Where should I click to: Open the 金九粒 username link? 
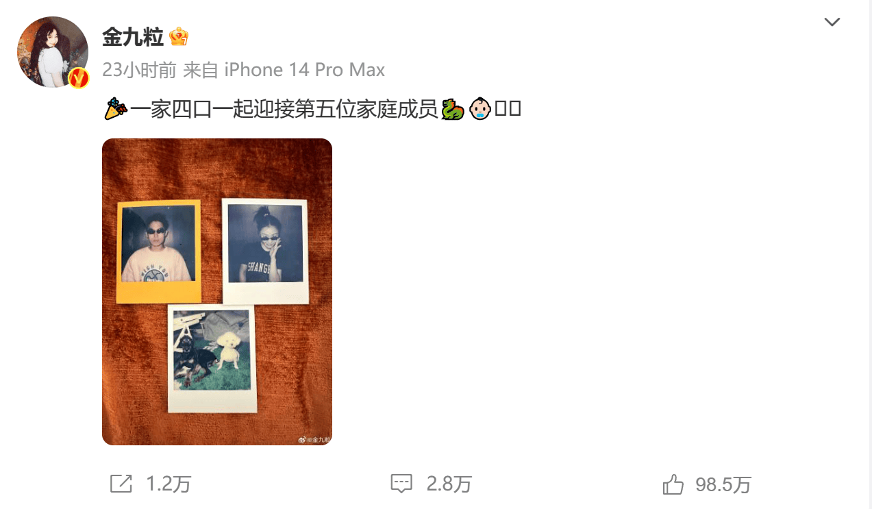coord(133,37)
